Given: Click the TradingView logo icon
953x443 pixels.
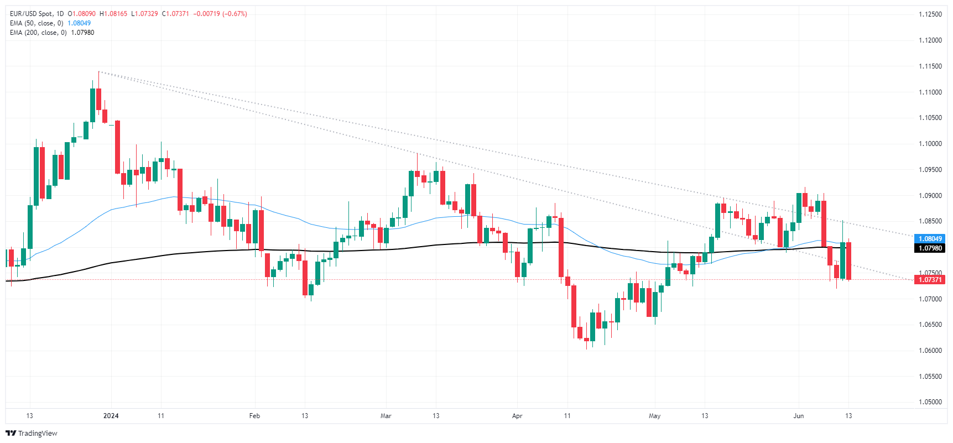Looking at the screenshot, I should (x=11, y=433).
